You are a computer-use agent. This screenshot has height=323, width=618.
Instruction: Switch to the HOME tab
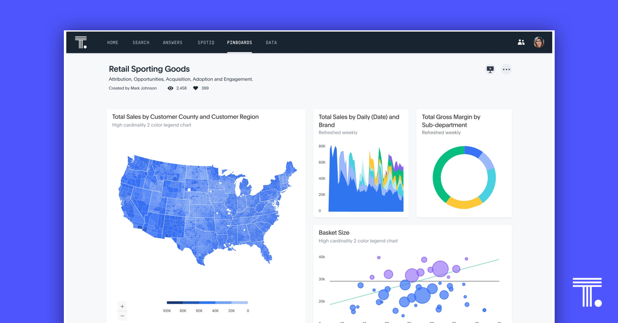[113, 42]
